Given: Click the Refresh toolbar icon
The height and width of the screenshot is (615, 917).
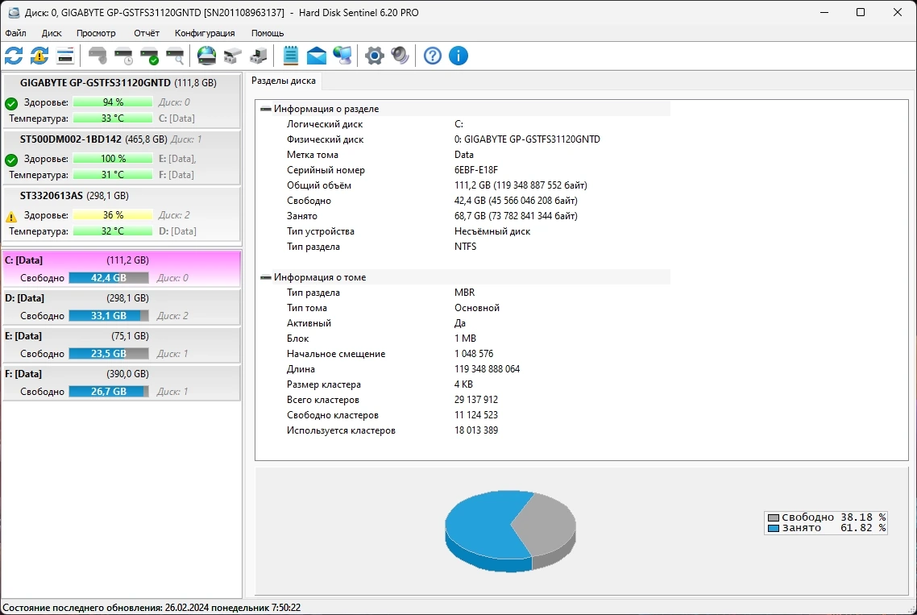Looking at the screenshot, I should [14, 56].
